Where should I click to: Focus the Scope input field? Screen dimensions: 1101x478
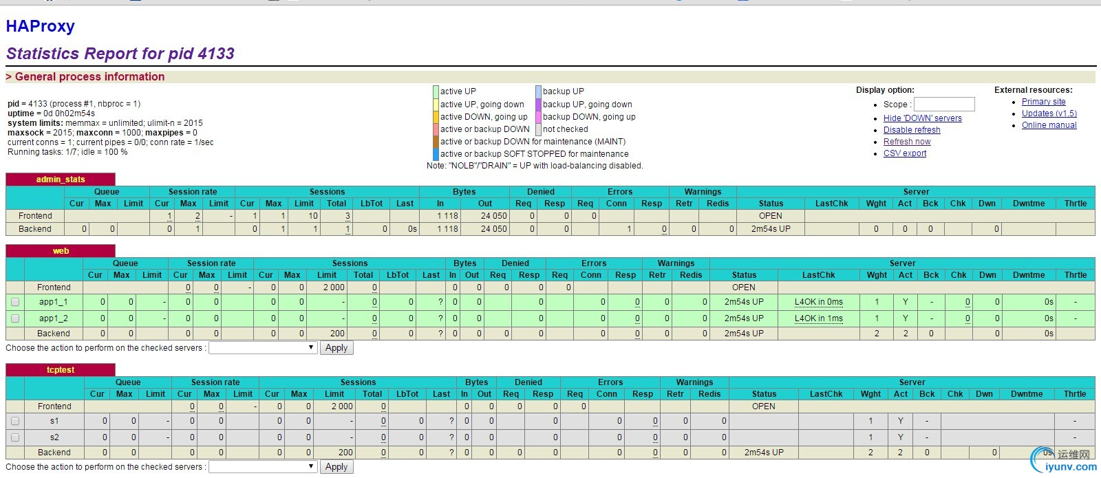[x=944, y=104]
